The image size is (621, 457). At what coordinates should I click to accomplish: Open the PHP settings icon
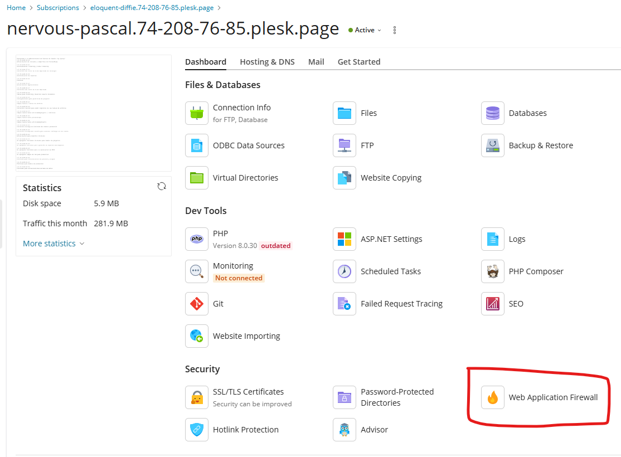pyautogui.click(x=196, y=239)
